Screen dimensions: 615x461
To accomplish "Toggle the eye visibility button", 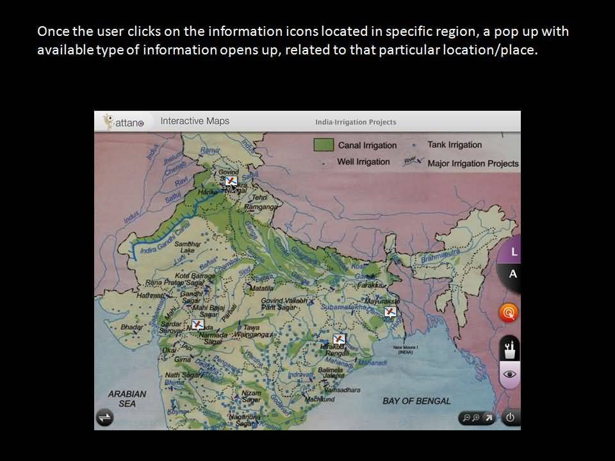I will [x=509, y=375].
